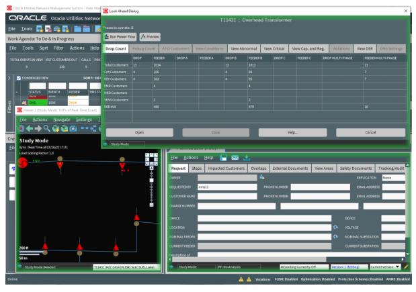Switch to the Steps tab
The width and height of the screenshot is (416, 292).
197,168
